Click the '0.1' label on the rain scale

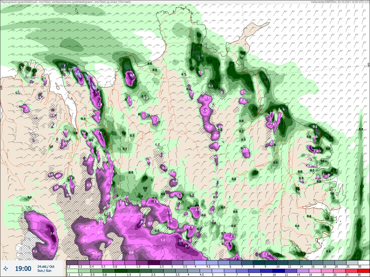click(x=68, y=275)
